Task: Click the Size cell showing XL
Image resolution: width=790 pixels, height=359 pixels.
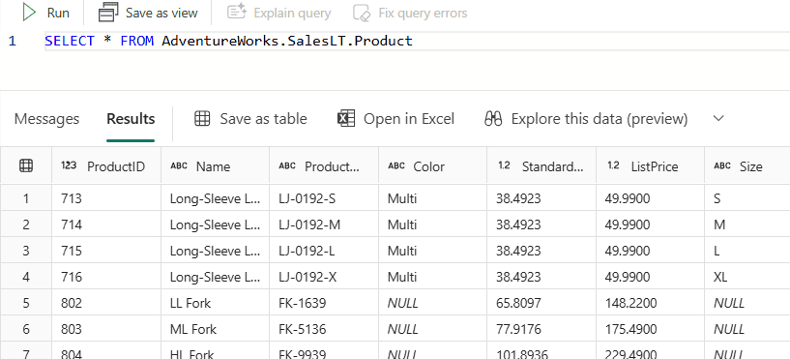Action: point(747,277)
